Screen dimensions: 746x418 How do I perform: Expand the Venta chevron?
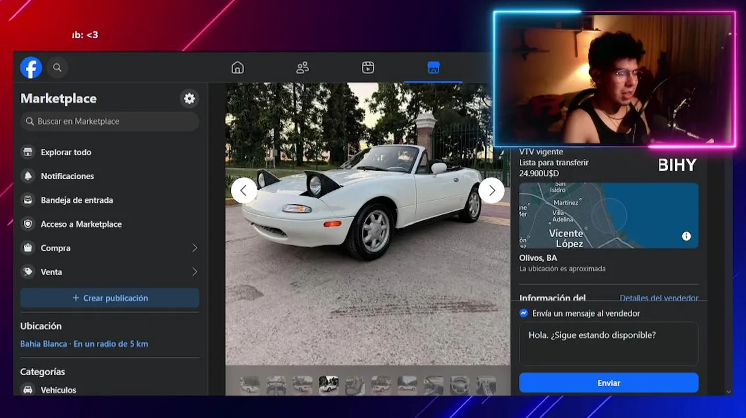pos(195,272)
